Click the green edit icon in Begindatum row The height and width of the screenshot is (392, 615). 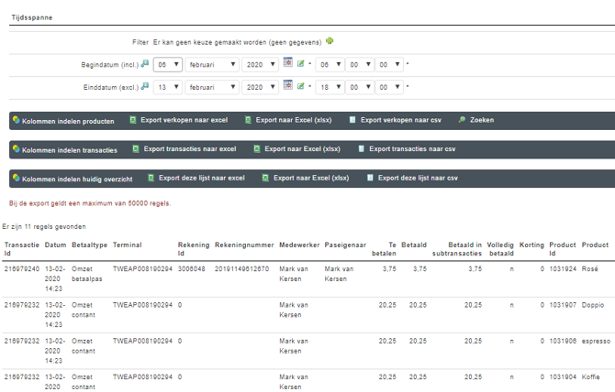tap(300, 64)
